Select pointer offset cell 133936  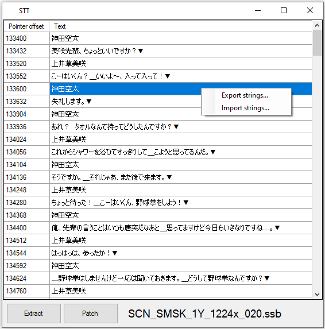tap(26, 127)
